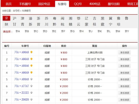
Task: Click the gray arrow beside 川A·Z00Z0
Action: tap(31, 99)
